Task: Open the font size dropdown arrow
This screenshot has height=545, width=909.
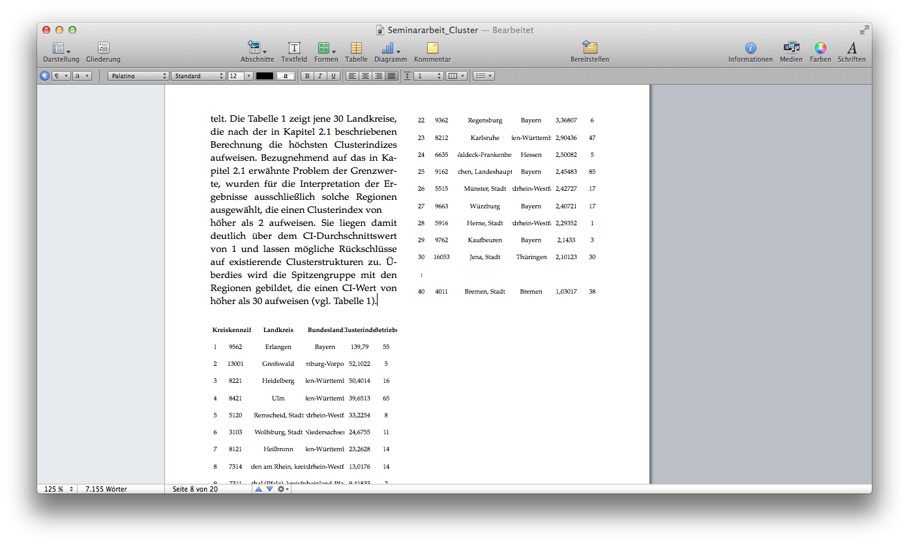Action: click(x=248, y=76)
